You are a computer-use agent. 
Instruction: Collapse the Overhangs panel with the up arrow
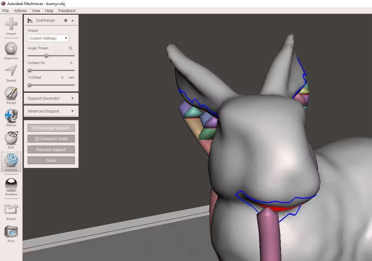72,20
